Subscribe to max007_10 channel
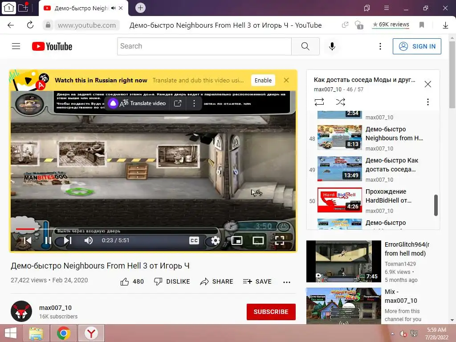The width and height of the screenshot is (456, 342). (x=271, y=312)
